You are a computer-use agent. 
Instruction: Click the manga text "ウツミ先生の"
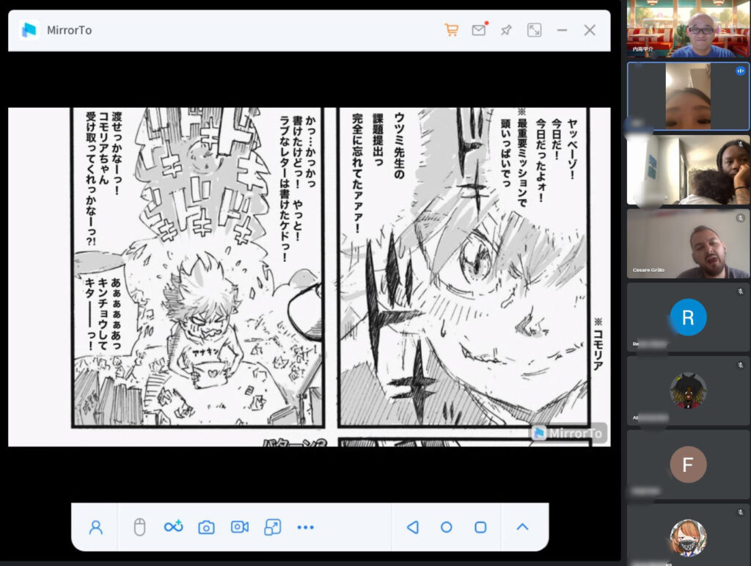coord(399,145)
